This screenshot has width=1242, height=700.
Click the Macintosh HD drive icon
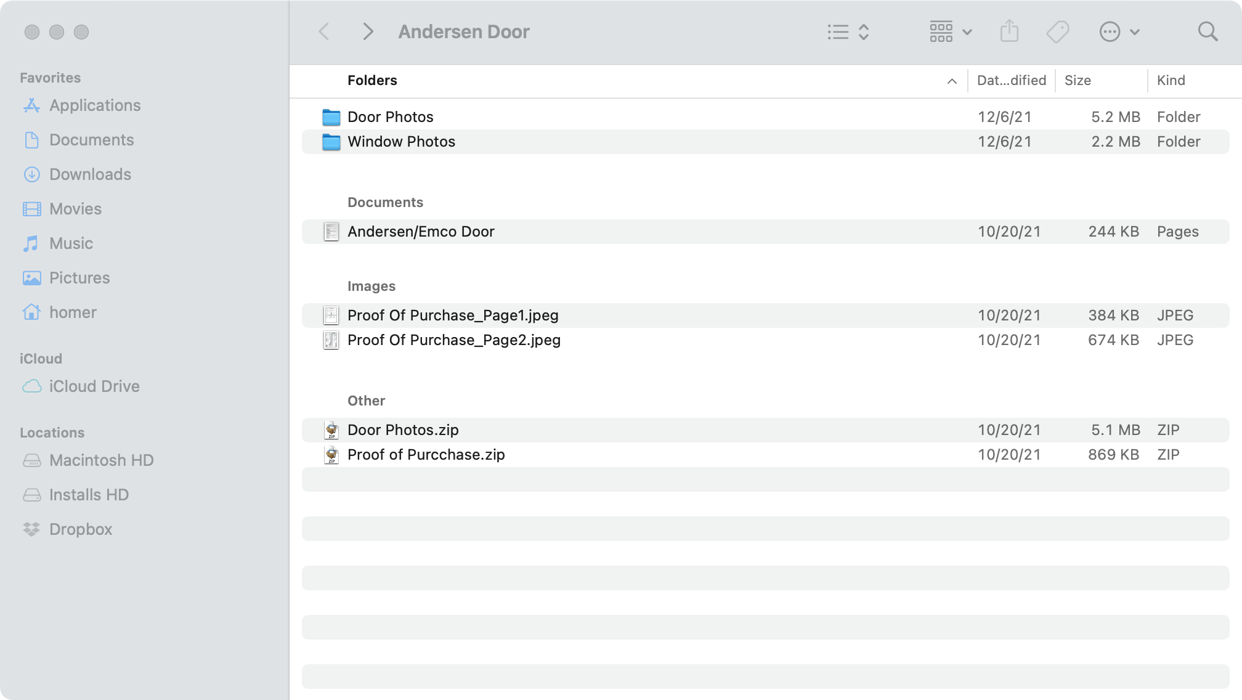(32, 460)
